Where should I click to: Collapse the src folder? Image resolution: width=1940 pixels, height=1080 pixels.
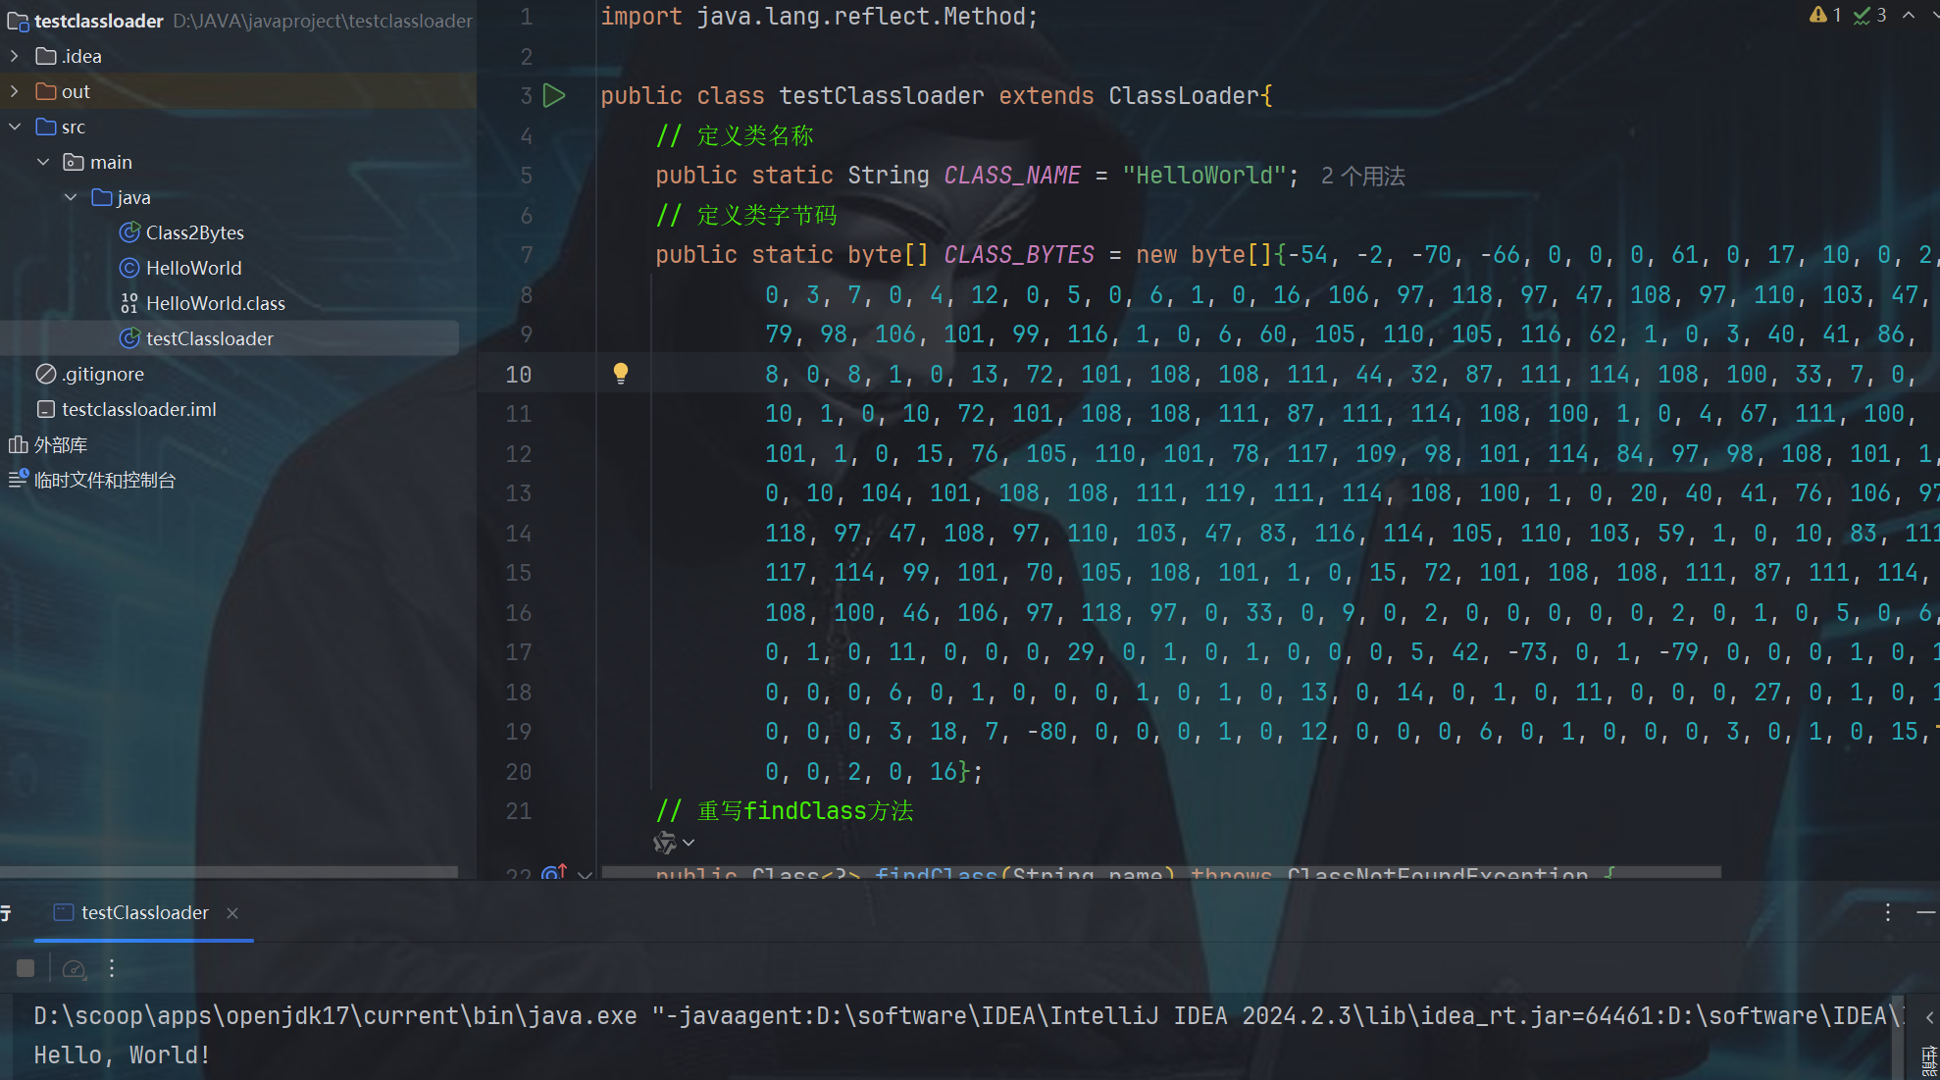click(x=15, y=127)
